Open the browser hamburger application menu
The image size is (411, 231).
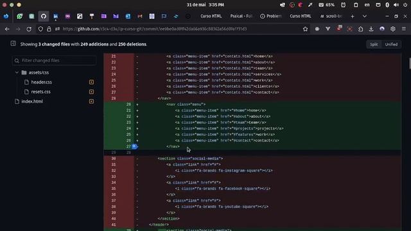pos(404,29)
